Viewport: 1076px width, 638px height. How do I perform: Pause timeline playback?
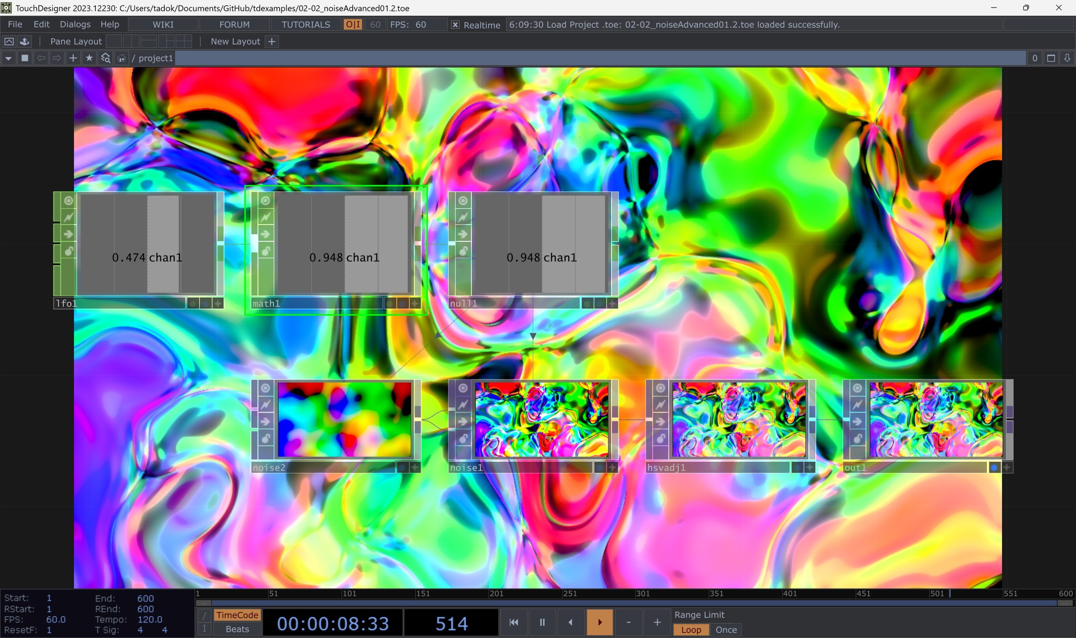point(542,622)
